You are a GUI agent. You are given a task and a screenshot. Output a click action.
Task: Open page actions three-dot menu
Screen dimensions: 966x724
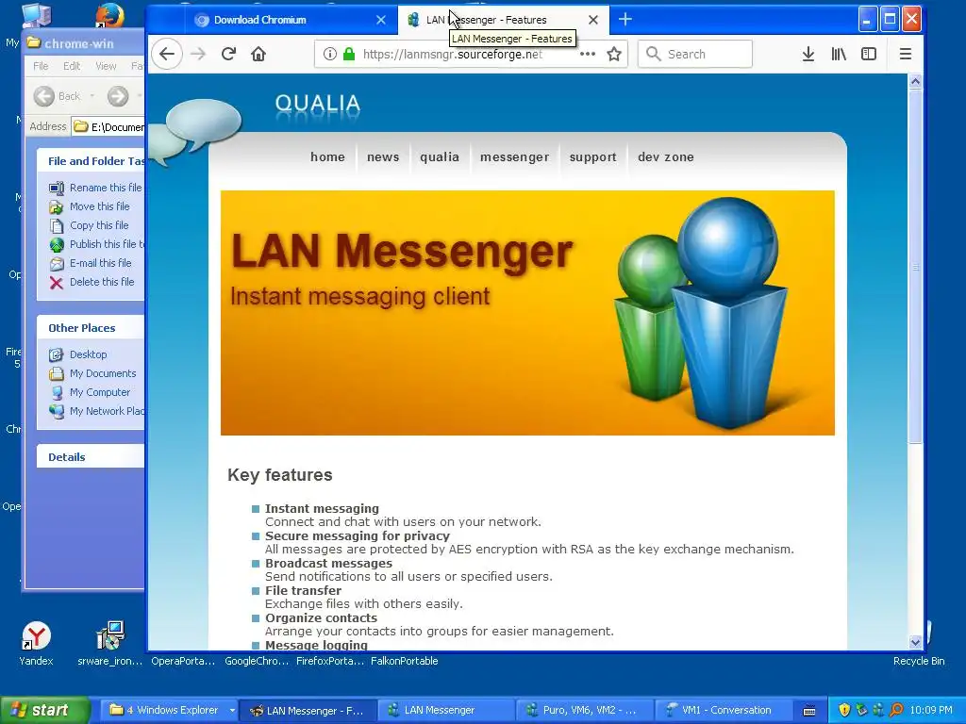pyautogui.click(x=588, y=54)
